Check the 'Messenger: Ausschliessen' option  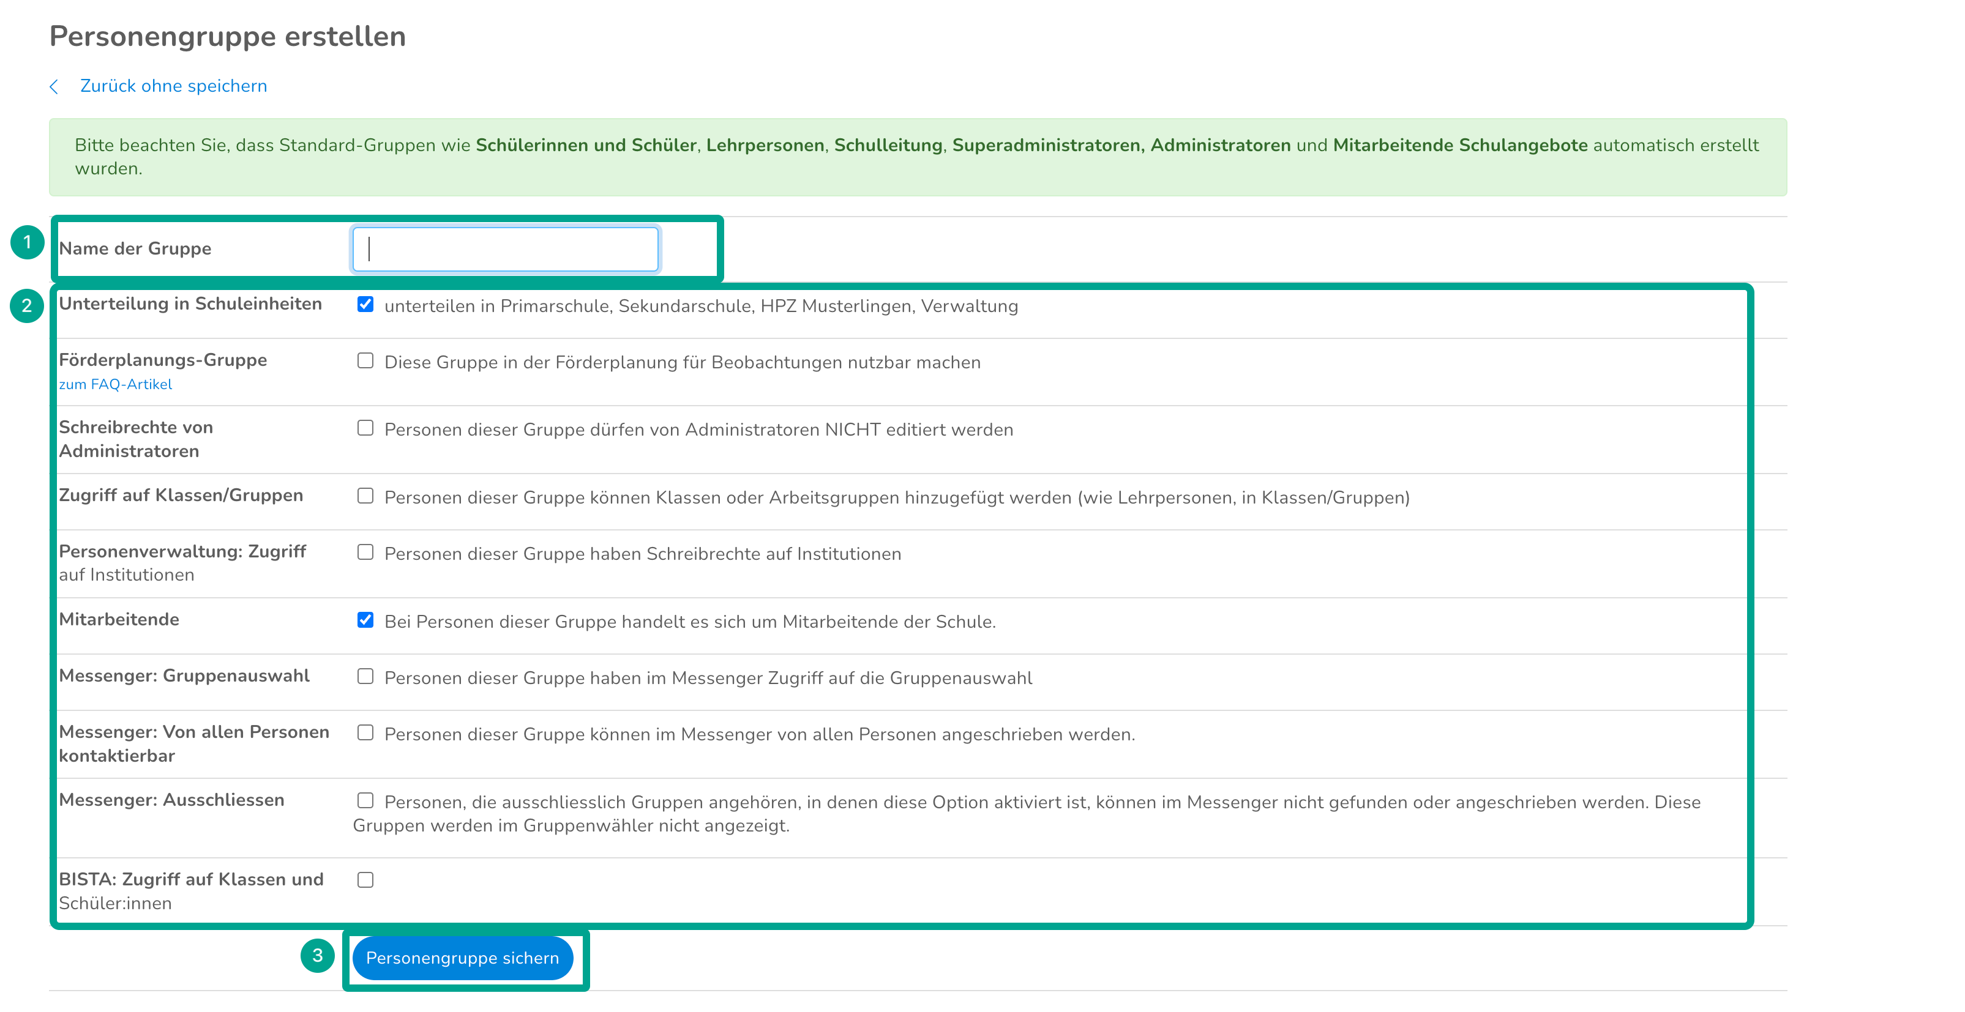point(365,801)
